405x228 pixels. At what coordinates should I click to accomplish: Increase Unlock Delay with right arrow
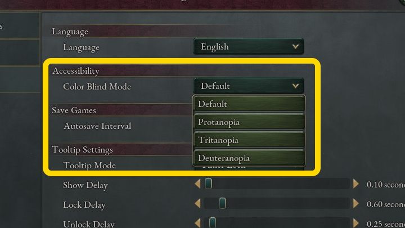tap(355, 223)
